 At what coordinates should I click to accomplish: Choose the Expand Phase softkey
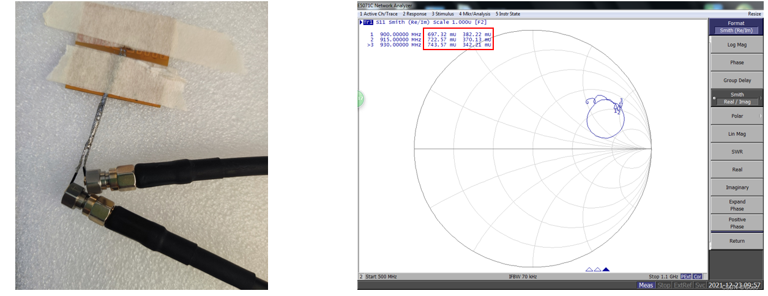737,205
